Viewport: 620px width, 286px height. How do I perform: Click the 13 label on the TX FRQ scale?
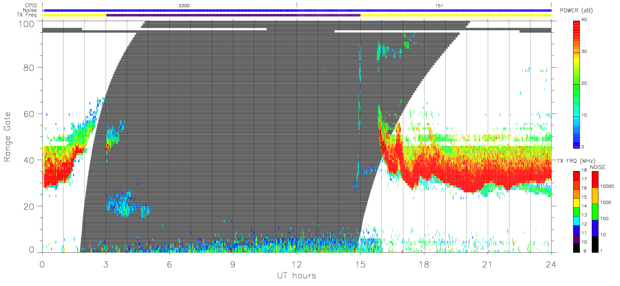pos(584,215)
